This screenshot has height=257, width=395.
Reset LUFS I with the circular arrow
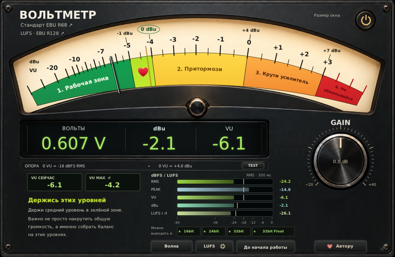(x=166, y=213)
